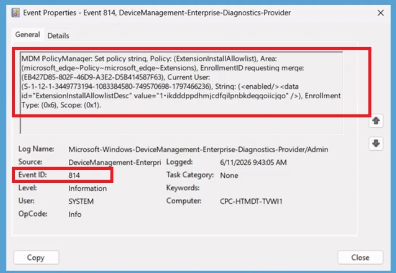Click the down arrow next event button

pyautogui.click(x=376, y=144)
